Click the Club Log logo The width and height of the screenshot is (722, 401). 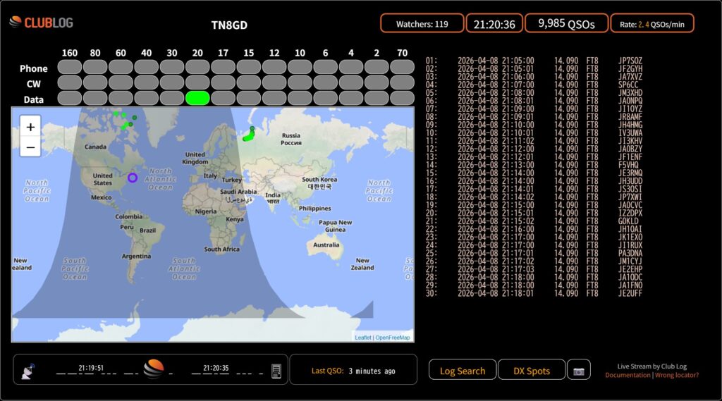click(x=41, y=23)
